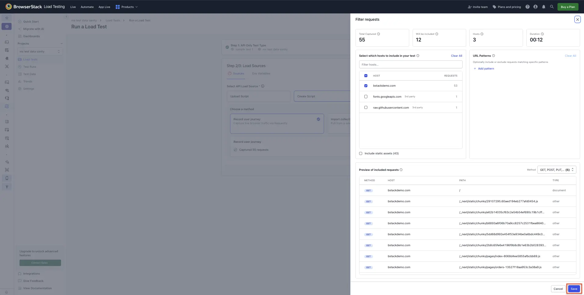Expand the Products menu
This screenshot has width=584, height=295.
point(127,7)
